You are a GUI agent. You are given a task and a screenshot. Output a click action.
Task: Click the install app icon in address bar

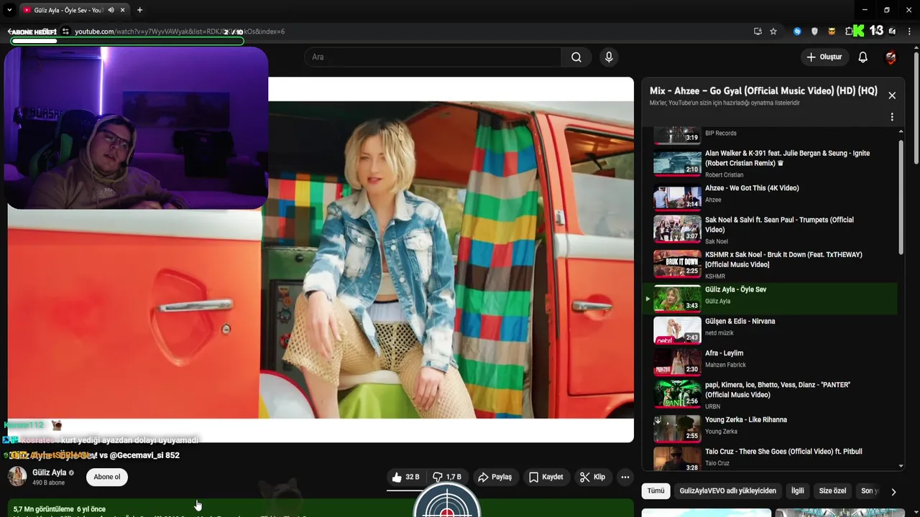758,32
